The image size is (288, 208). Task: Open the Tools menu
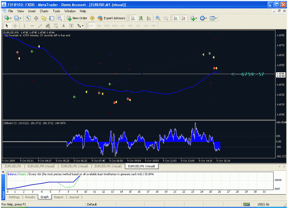[56, 11]
